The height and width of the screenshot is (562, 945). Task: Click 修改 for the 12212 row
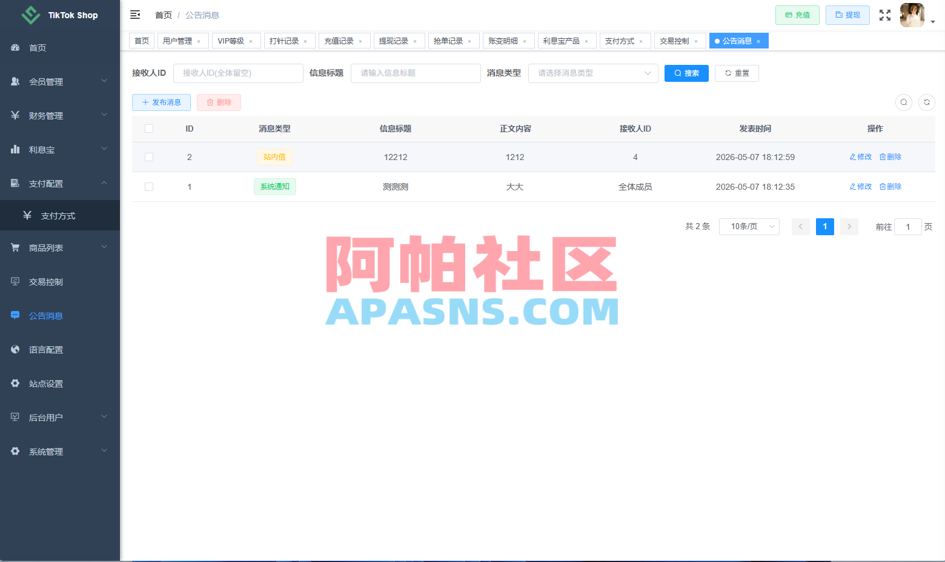(861, 157)
